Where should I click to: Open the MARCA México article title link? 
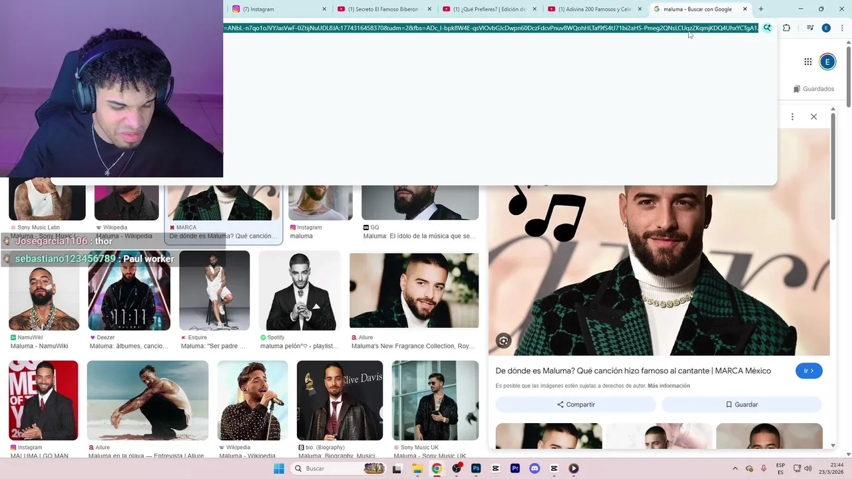pos(633,371)
